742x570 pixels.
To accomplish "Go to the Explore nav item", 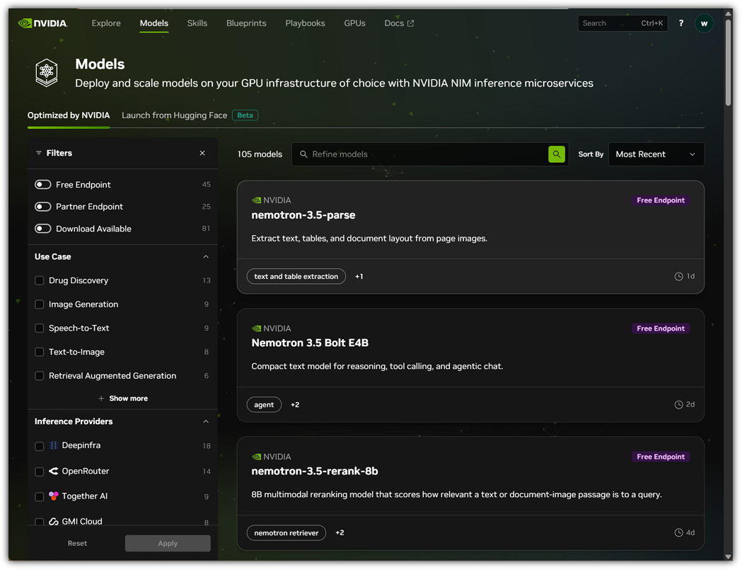I will coord(106,23).
